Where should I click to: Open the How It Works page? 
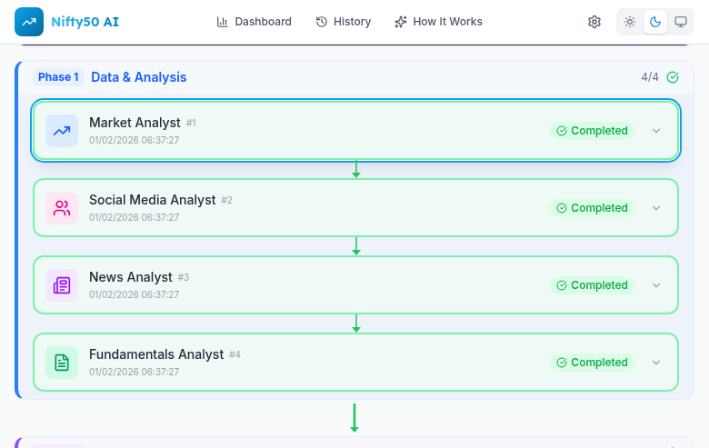point(439,22)
